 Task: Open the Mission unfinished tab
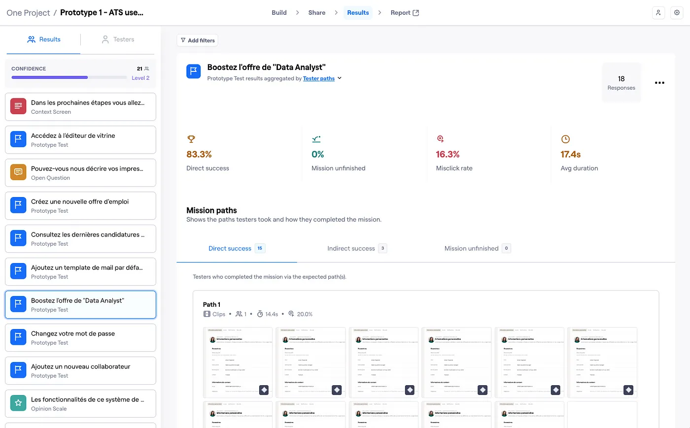click(477, 248)
